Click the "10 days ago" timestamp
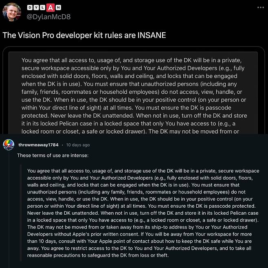This screenshot has height=268, width=268. tap(78, 145)
